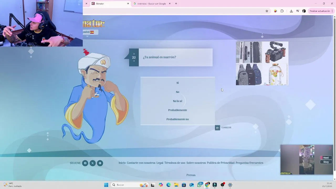Click the Finalizar actualización button
Viewport: 336px width, 189px height.
[x=320, y=11]
